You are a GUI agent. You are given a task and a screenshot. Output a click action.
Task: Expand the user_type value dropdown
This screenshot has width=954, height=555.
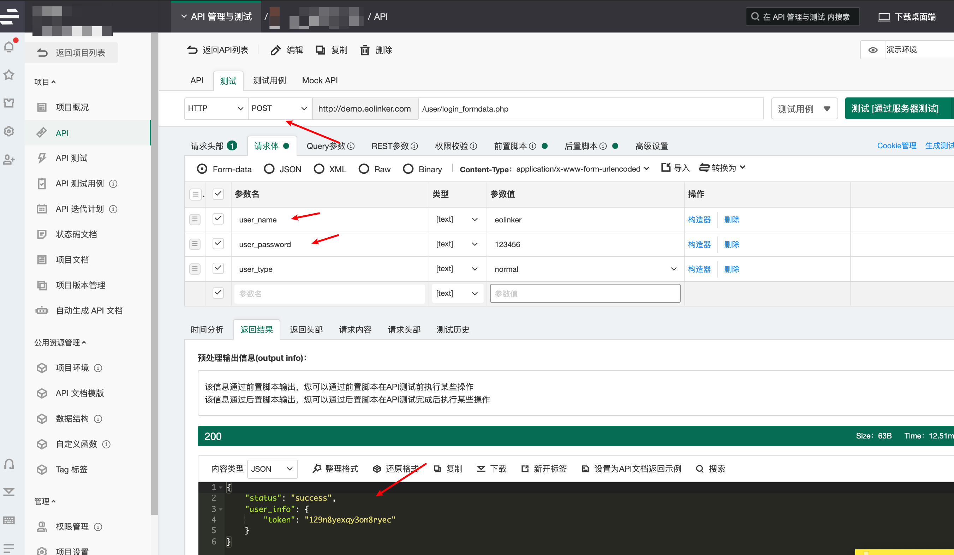click(x=673, y=269)
